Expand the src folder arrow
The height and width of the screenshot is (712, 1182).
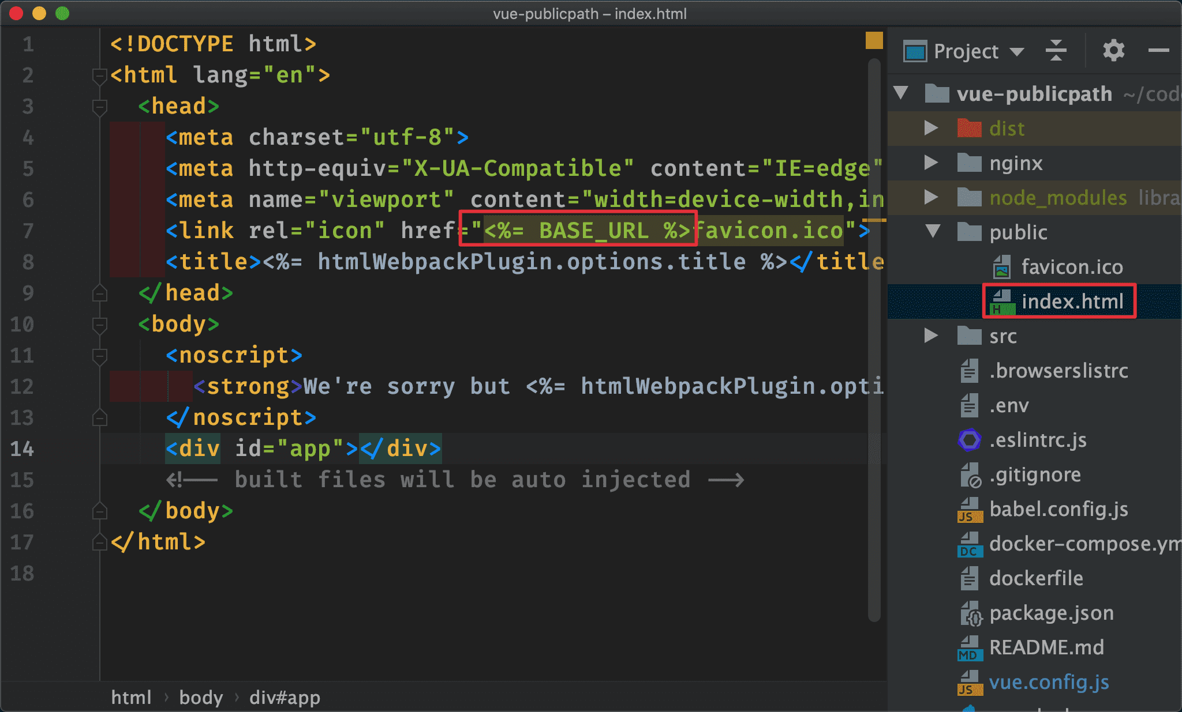click(931, 336)
